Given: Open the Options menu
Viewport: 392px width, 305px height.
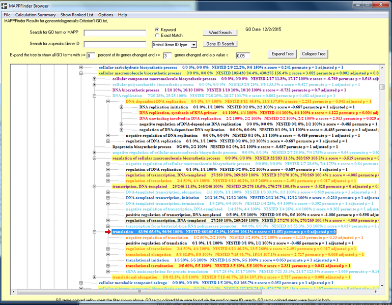Looking at the screenshot, I should tap(105, 15).
